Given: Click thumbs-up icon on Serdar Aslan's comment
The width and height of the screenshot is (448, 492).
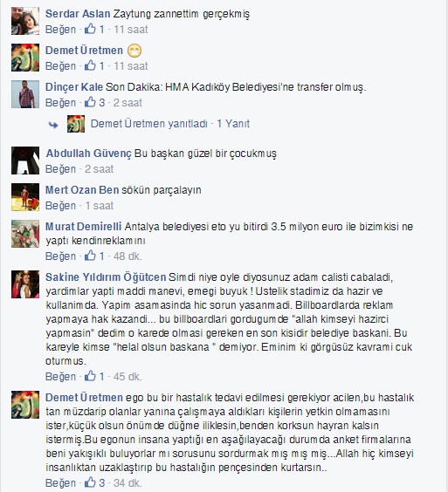Looking at the screenshot, I should pyautogui.click(x=90, y=29).
